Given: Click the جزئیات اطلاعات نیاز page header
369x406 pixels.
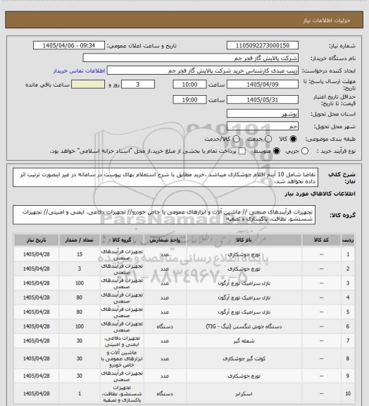Looking at the screenshot, I should coord(327,20).
